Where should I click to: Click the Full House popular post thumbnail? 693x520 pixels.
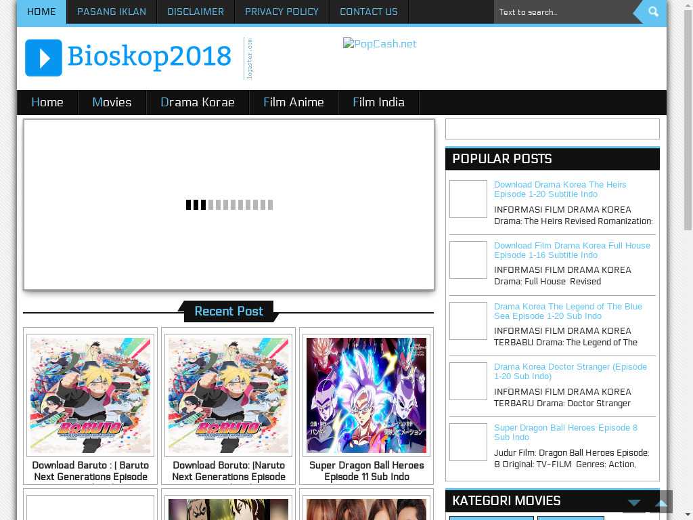pos(468,260)
